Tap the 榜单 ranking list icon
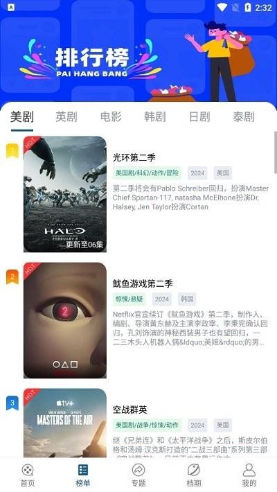This screenshot has height=492, width=277. (83, 470)
